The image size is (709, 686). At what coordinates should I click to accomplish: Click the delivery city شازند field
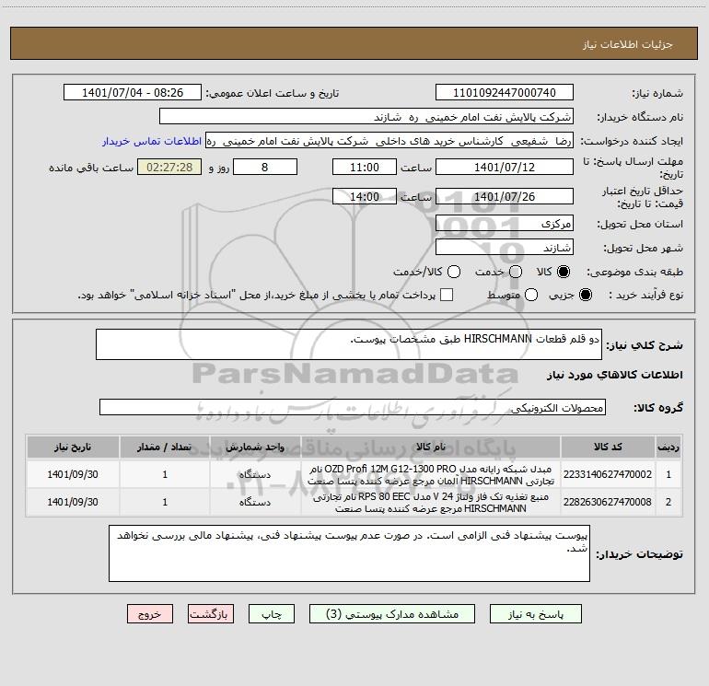[x=505, y=248]
